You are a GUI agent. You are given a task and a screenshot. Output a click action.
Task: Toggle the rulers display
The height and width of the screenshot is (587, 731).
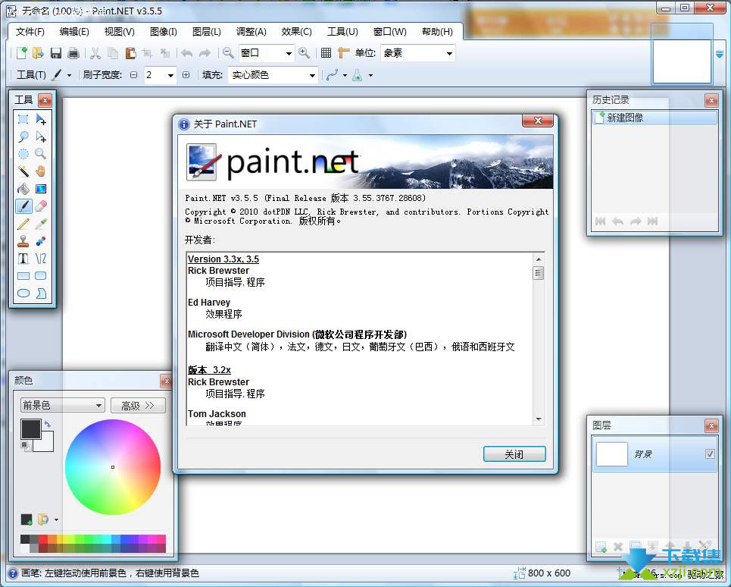[x=344, y=53]
